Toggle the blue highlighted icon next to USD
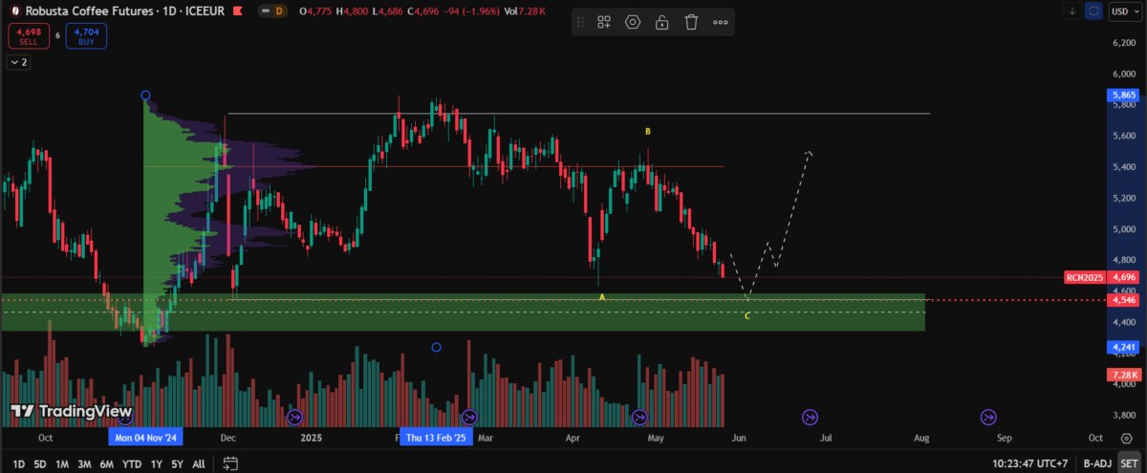The height and width of the screenshot is (473, 1147). point(1094,11)
